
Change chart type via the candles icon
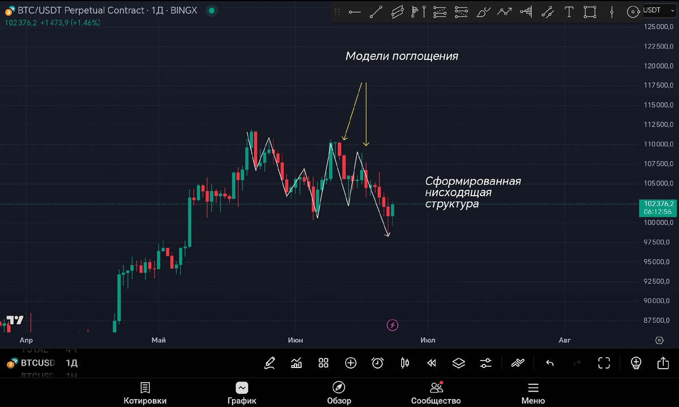click(x=405, y=363)
